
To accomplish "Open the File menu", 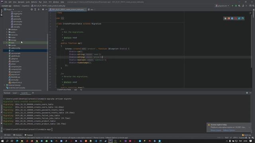I will [6, 2].
